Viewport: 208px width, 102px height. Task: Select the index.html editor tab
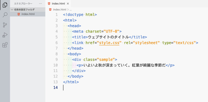click(x=58, y=4)
